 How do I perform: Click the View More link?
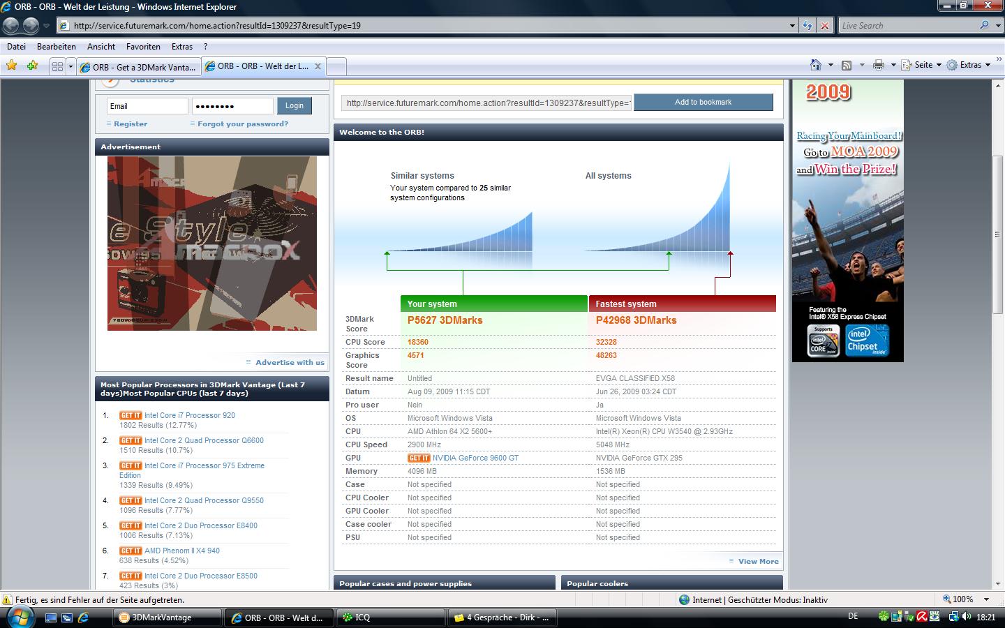[x=758, y=561]
